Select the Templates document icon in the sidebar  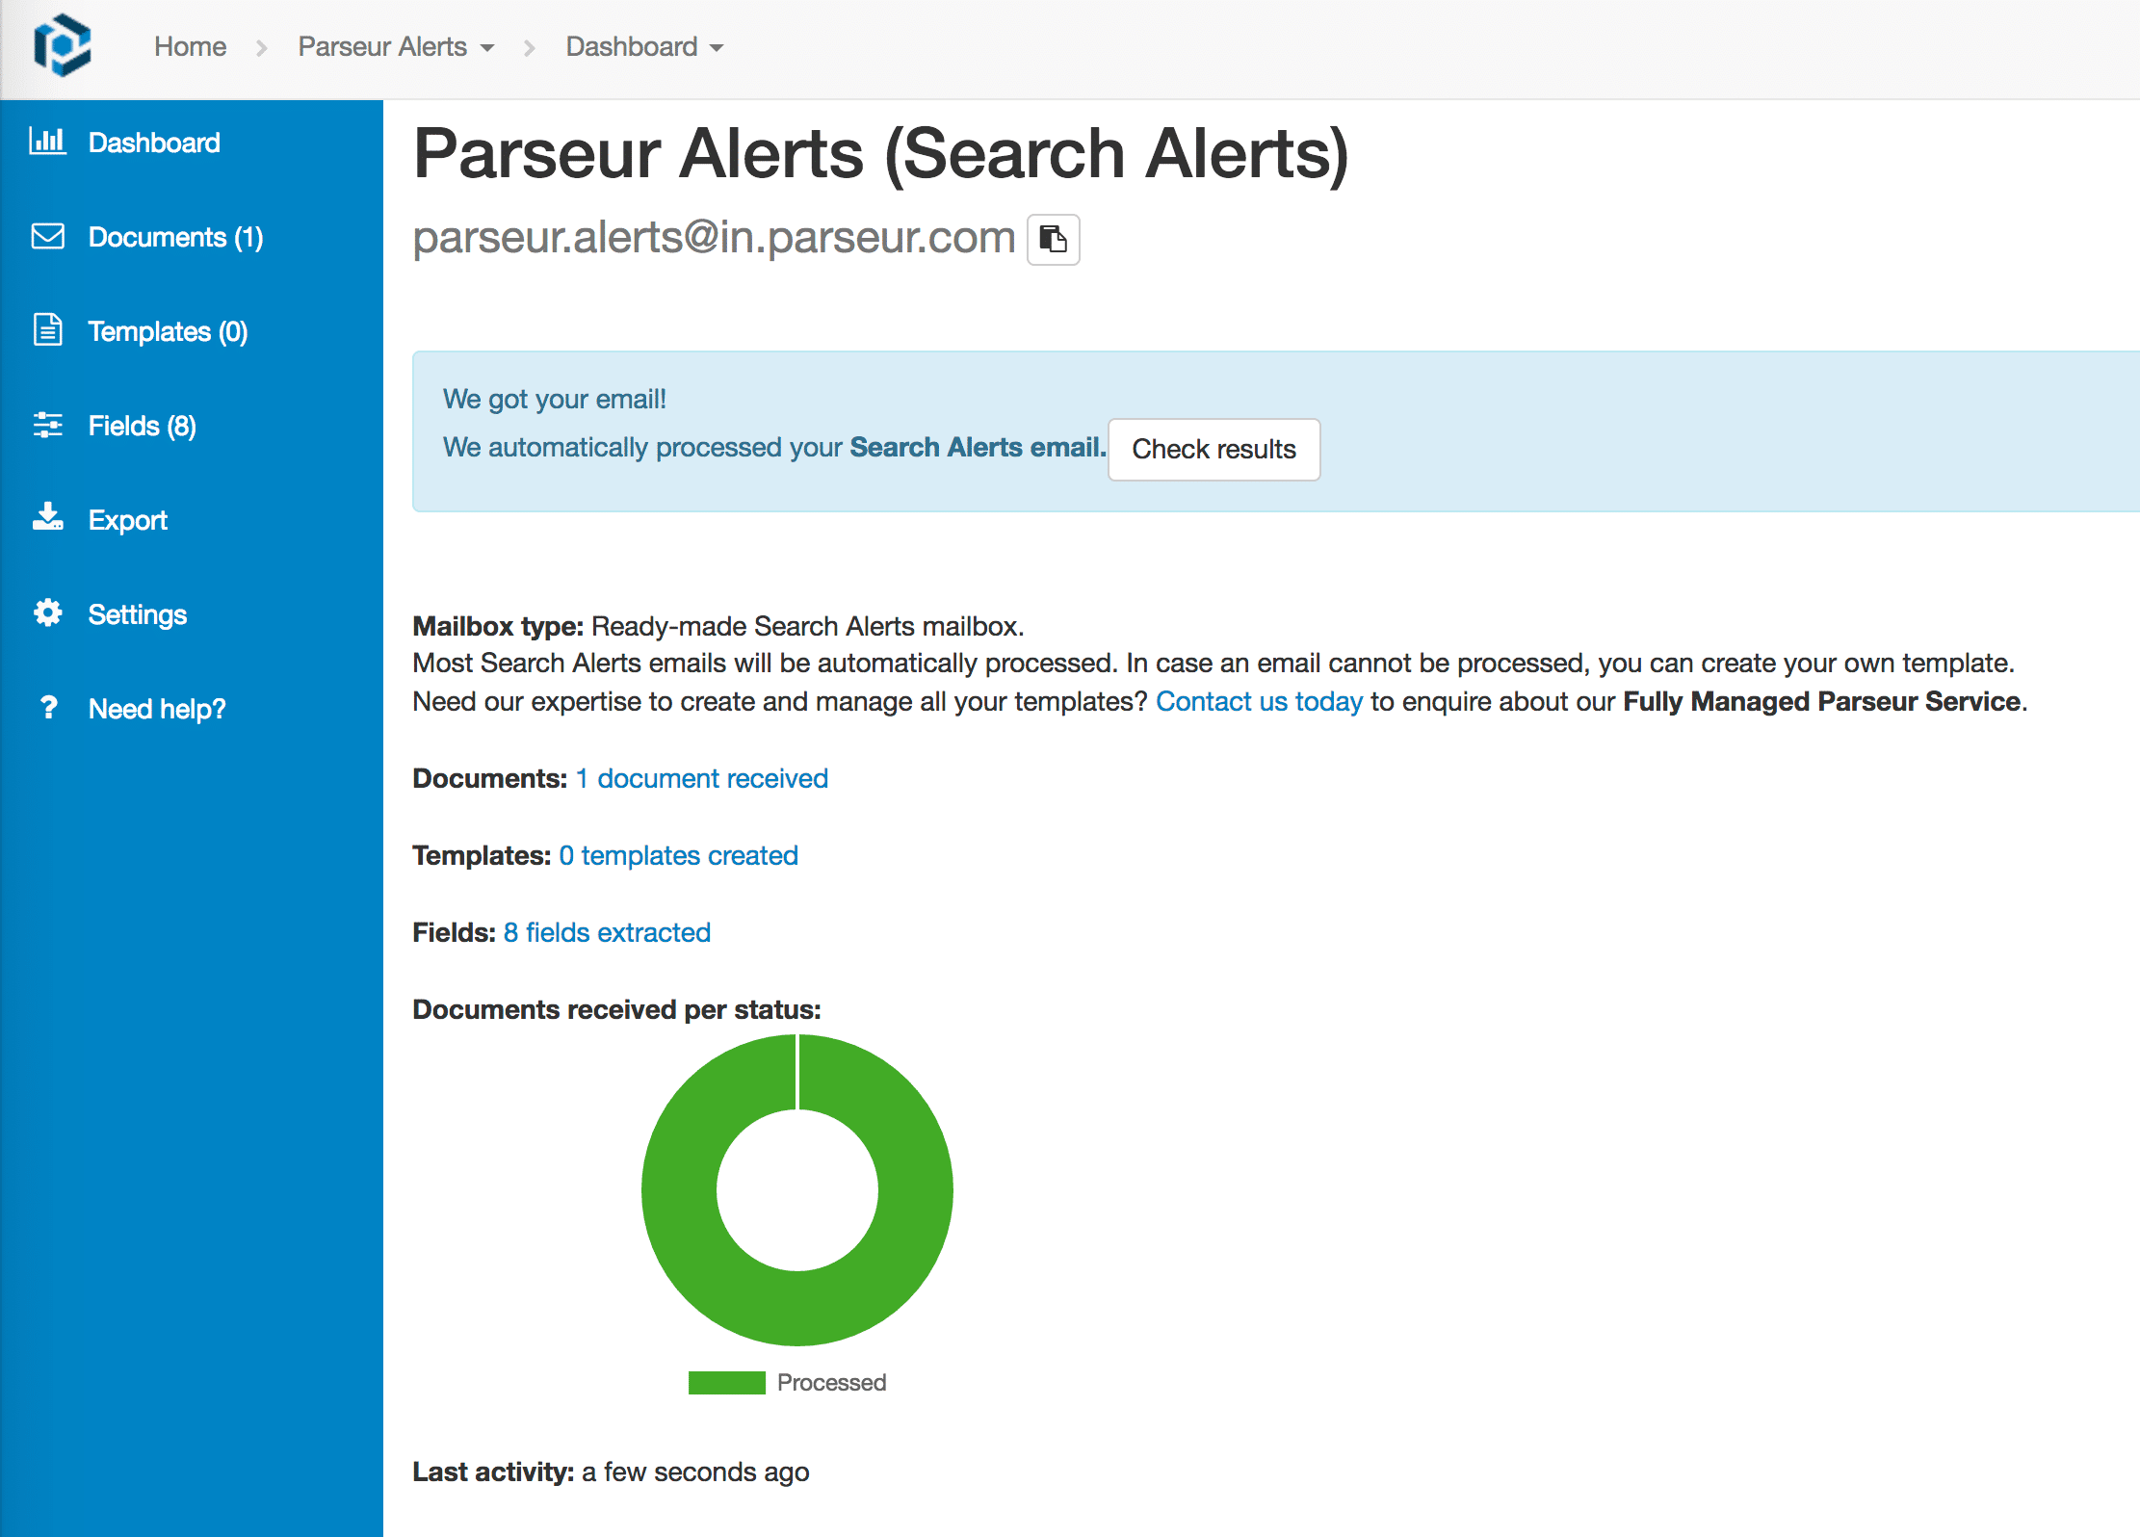click(48, 330)
